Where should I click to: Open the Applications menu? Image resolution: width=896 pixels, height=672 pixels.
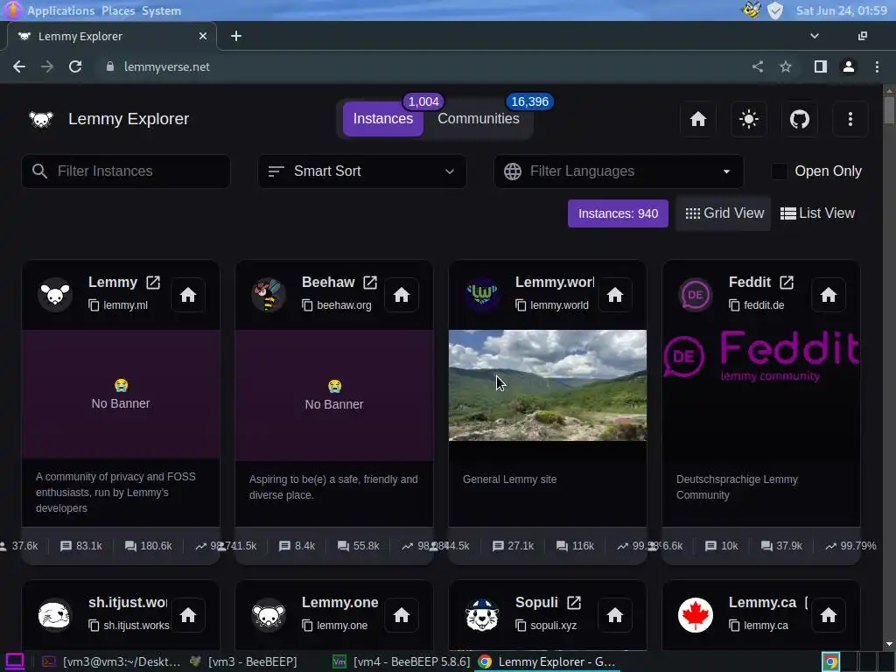(60, 10)
